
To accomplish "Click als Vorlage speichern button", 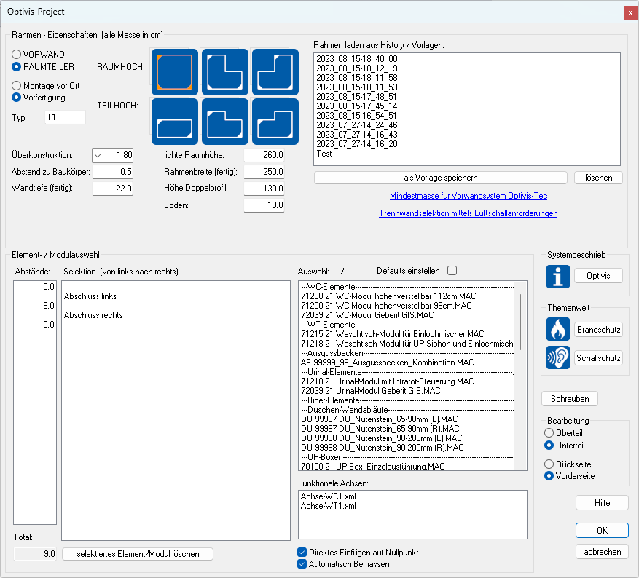I will click(x=441, y=178).
